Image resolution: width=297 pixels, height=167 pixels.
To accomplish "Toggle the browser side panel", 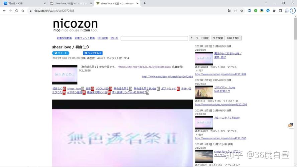I will (x=280, y=11).
